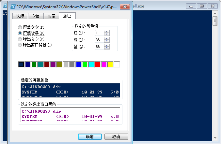Pick the selected dark navy first swatch
Viewport: 221px width, 144px height.
[x=21, y=65]
